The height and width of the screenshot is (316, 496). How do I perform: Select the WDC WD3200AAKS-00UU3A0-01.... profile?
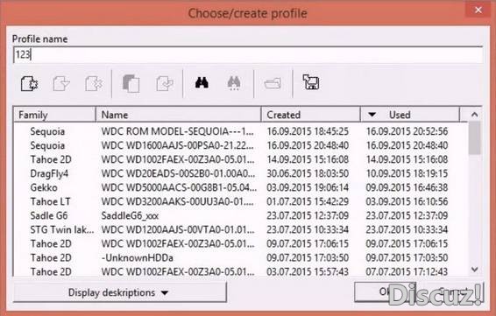(x=178, y=201)
